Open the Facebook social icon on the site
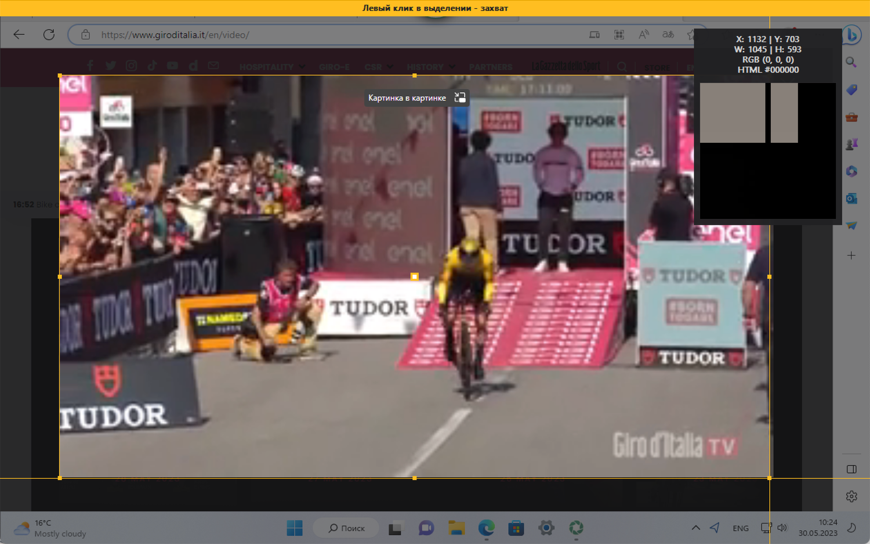Image resolution: width=870 pixels, height=544 pixels. (x=90, y=66)
